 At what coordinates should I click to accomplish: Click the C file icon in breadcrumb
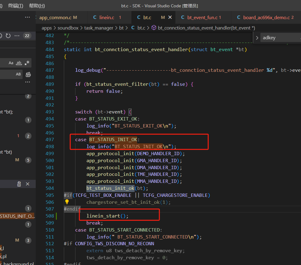tap(133, 28)
